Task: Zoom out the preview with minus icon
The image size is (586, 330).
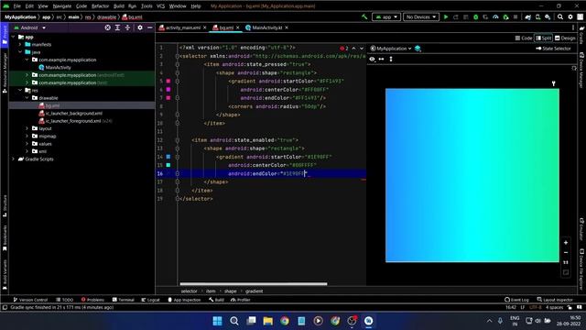Action: coord(566,253)
